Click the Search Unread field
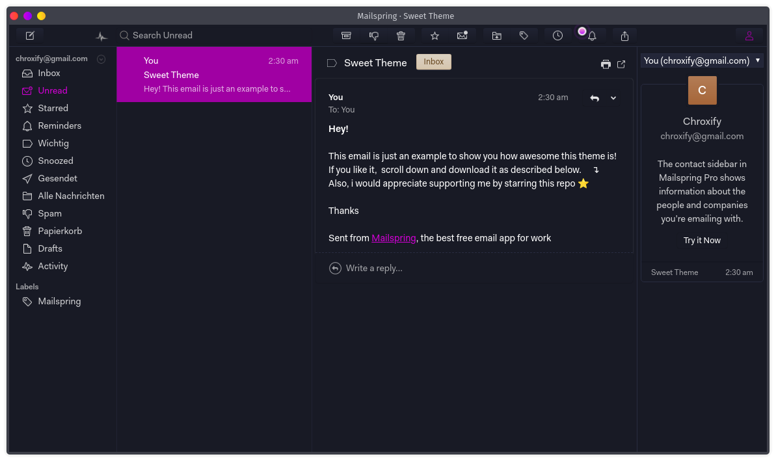The image size is (776, 461). 214,36
